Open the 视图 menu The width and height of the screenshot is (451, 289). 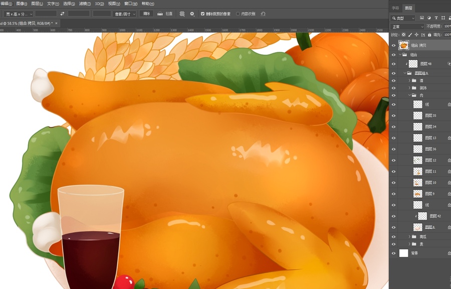(114, 4)
